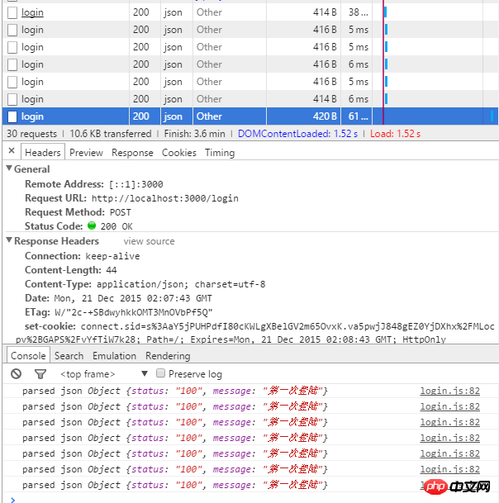Click the 38… time cell
This screenshot has width=499, height=503.
tap(357, 12)
